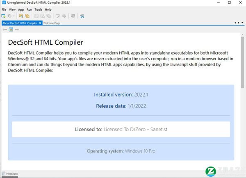Image resolution: width=246 pixels, height=178 pixels.
Task: Click the vertical scrollbar thumb
Action: point(243,62)
